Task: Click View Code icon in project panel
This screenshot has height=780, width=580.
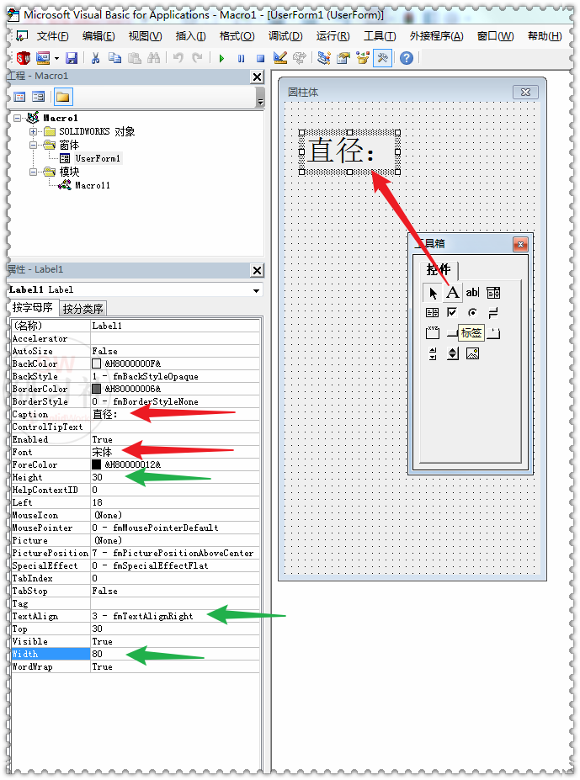Action: [19, 97]
